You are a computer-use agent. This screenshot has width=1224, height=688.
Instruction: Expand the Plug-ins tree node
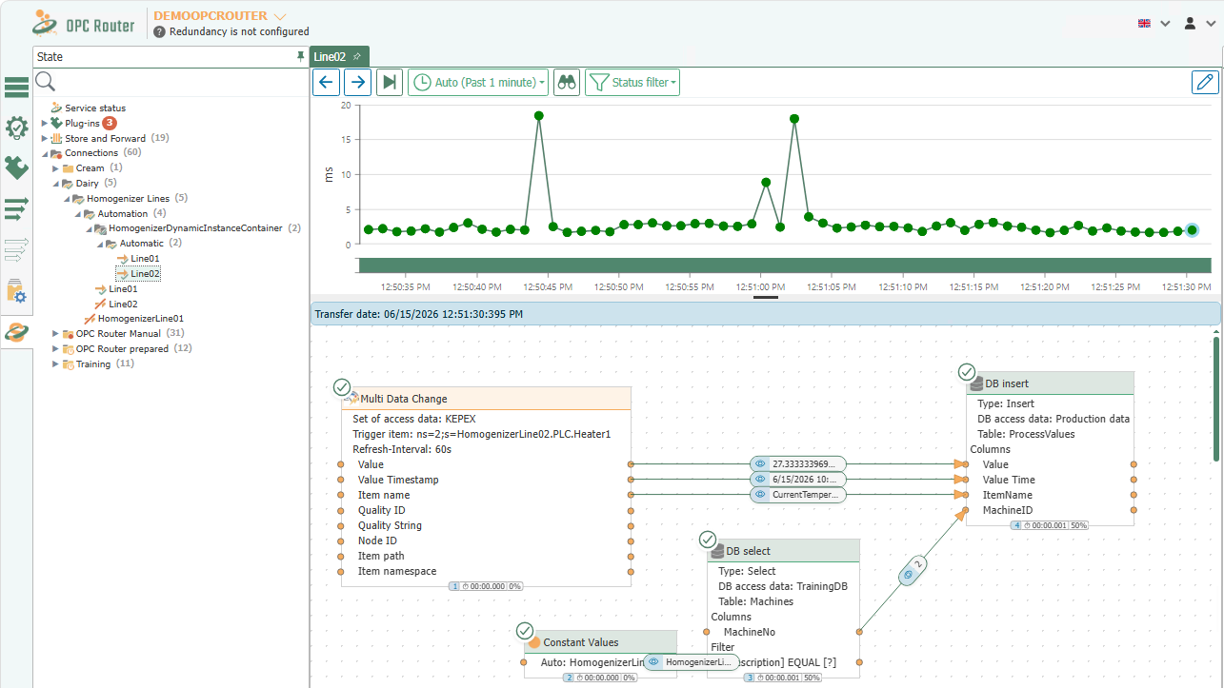[45, 123]
